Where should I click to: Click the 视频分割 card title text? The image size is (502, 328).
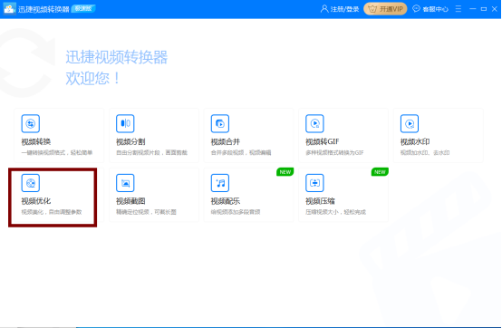click(130, 141)
